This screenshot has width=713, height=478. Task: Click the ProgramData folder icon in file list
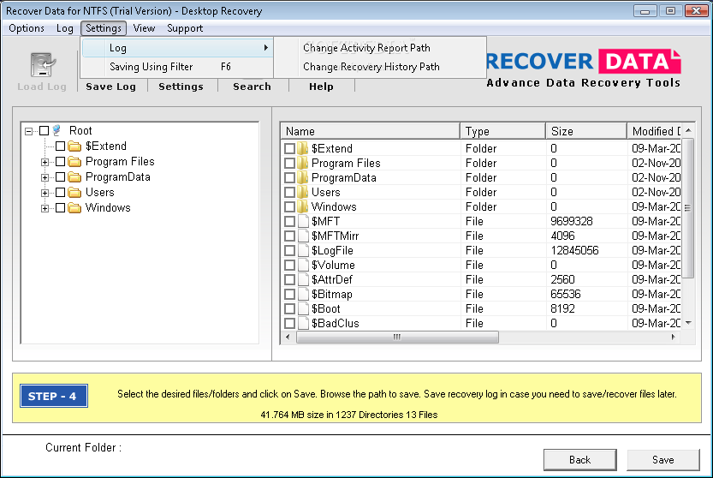pos(303,177)
